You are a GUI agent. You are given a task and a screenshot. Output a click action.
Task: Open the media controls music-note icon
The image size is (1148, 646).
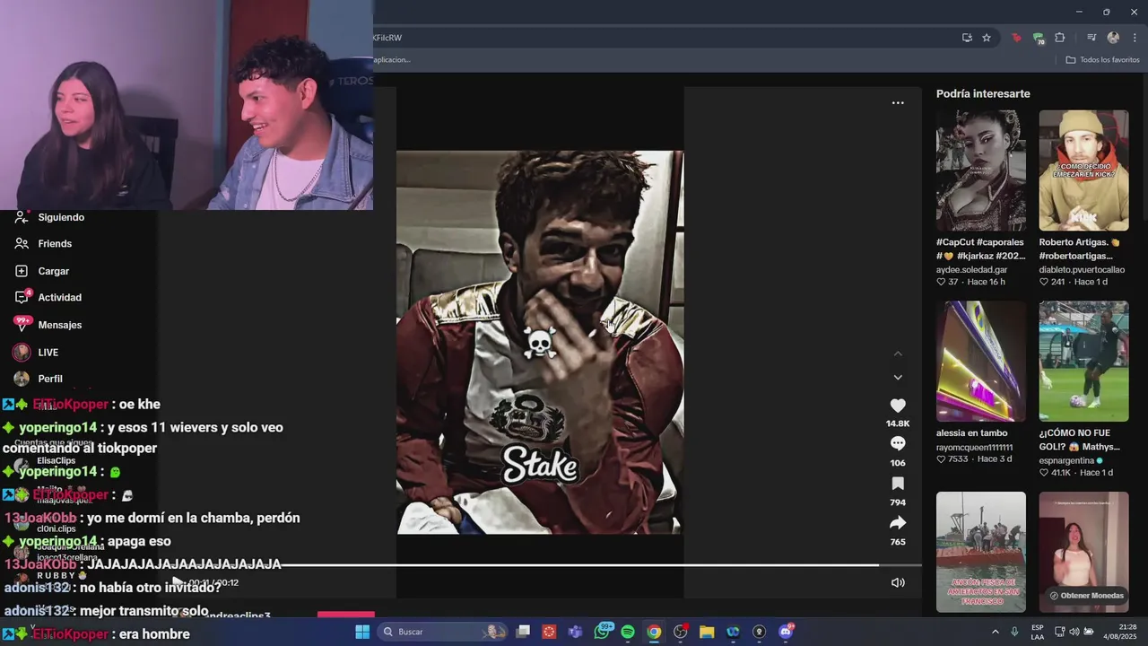click(1091, 38)
